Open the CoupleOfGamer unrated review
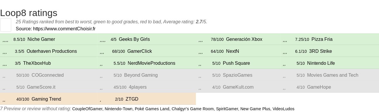This screenshot has width=379, height=112. pyautogui.click(x=87, y=109)
